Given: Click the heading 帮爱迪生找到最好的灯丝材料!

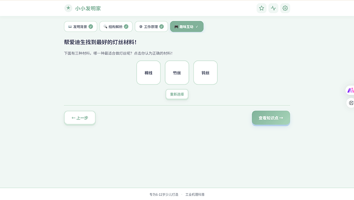Looking at the screenshot, I should (x=100, y=42).
